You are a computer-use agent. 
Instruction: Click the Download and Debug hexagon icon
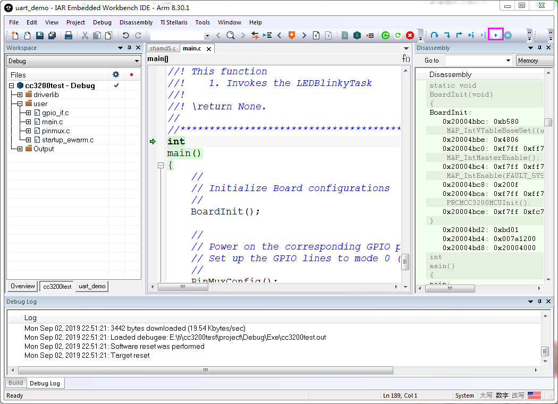point(357,35)
